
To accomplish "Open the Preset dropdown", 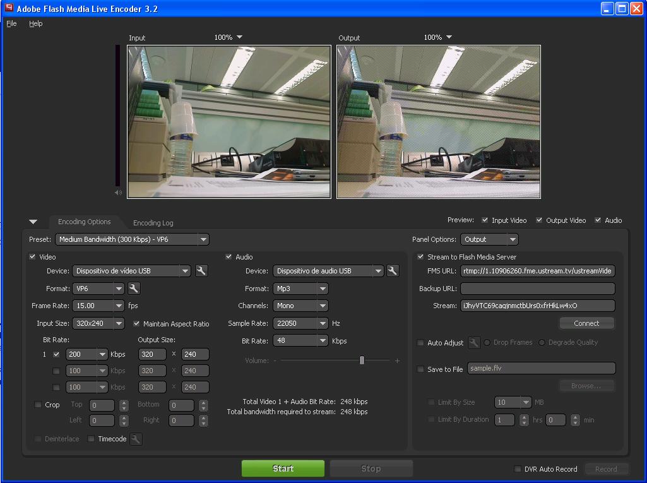I will (132, 239).
